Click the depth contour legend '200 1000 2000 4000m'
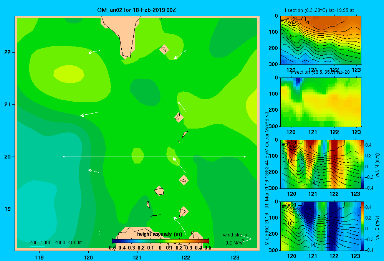This screenshot has width=384, height=261. click(x=56, y=243)
